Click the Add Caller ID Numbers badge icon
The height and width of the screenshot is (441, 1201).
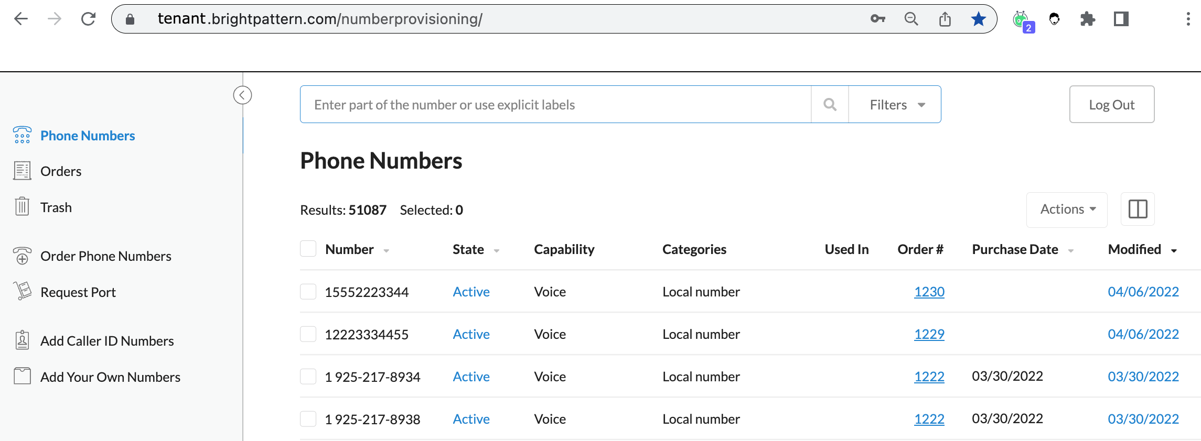[22, 340]
